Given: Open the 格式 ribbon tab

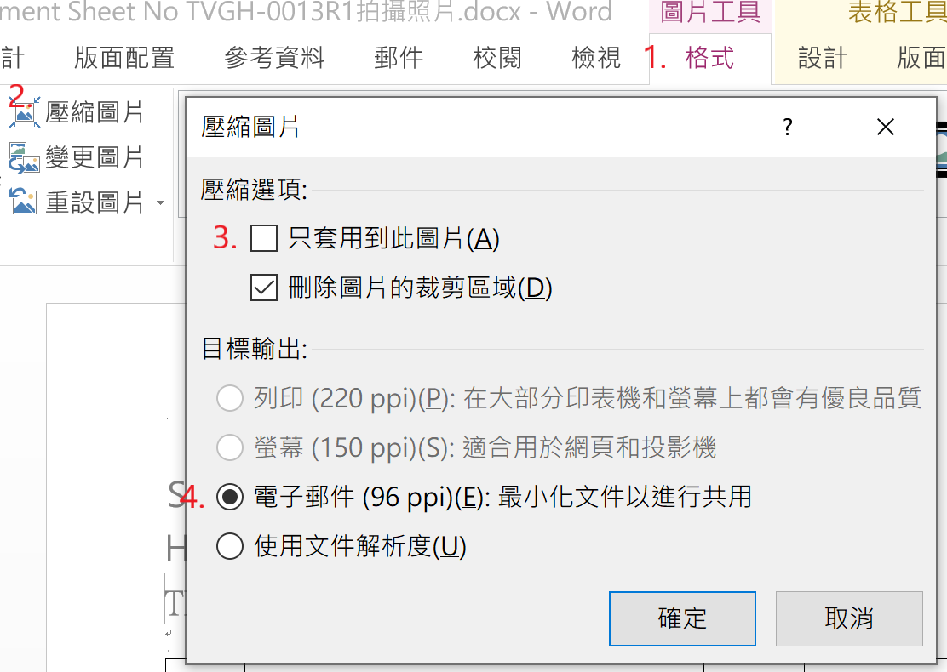Looking at the screenshot, I should 709,59.
